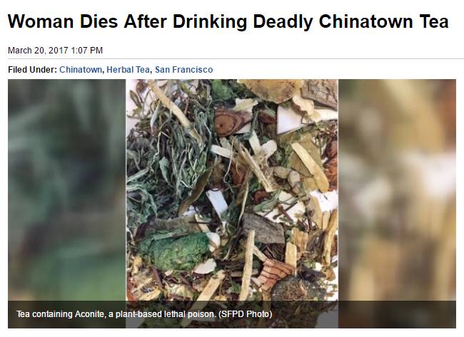Click the Filed Under label

[x=32, y=70]
